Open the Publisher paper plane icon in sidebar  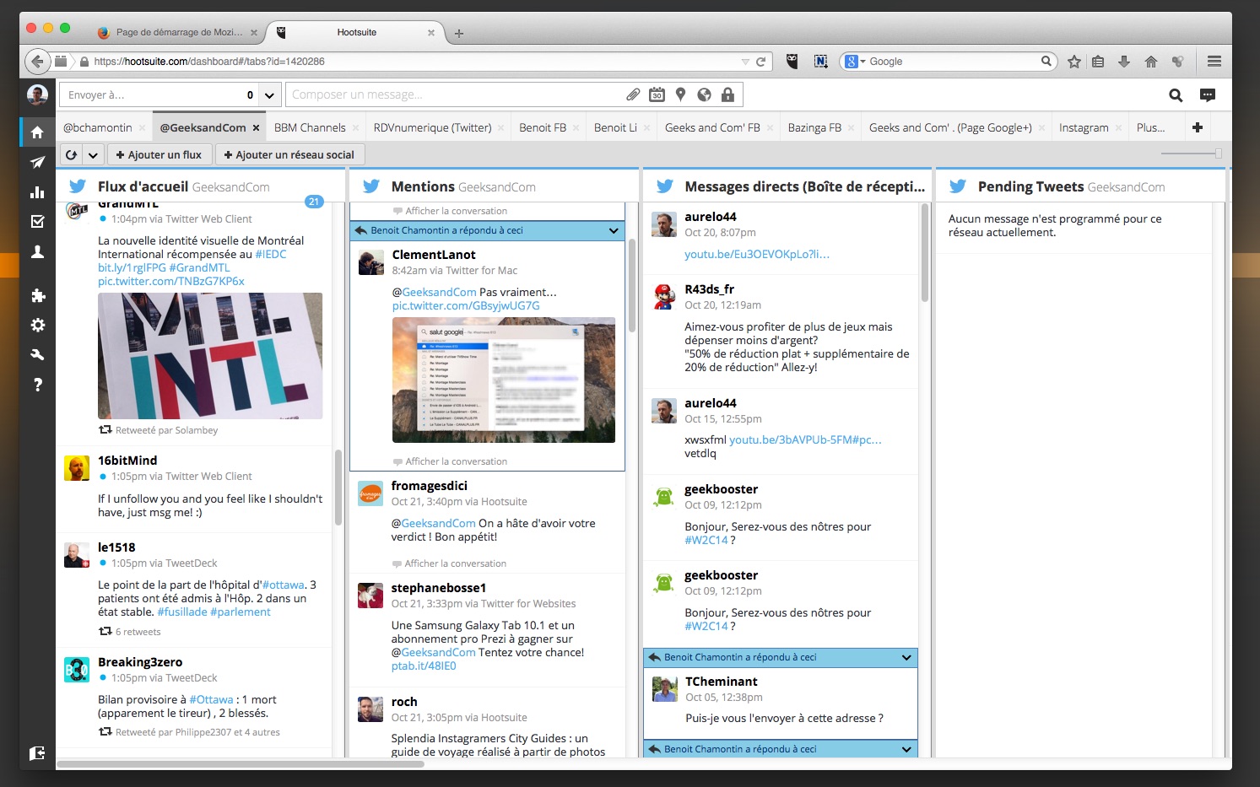point(37,162)
